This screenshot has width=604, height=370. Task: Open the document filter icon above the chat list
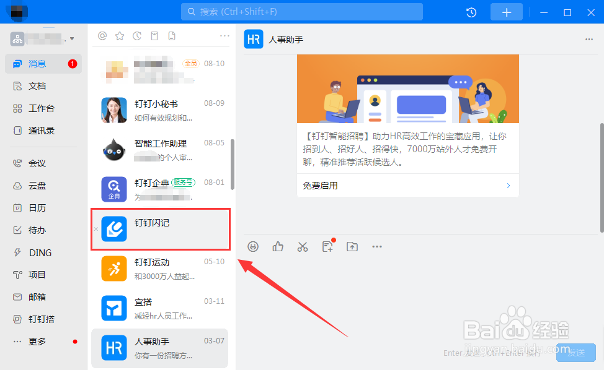click(x=172, y=36)
